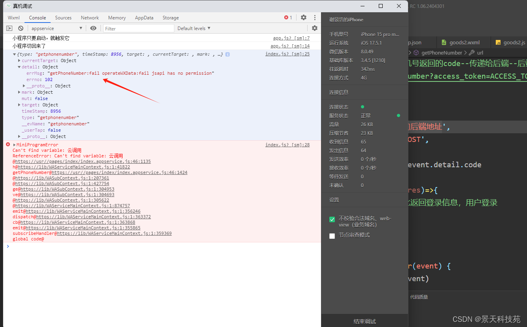Open stack link WAServiceMainContext.js:1:359369
The image size is (527, 327).
114,233
